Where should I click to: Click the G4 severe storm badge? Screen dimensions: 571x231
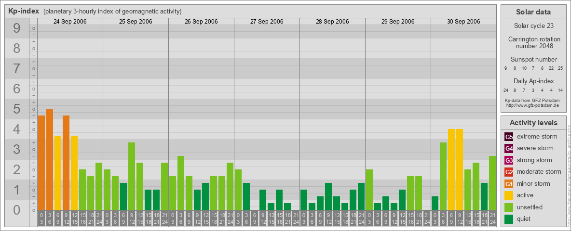click(x=509, y=149)
